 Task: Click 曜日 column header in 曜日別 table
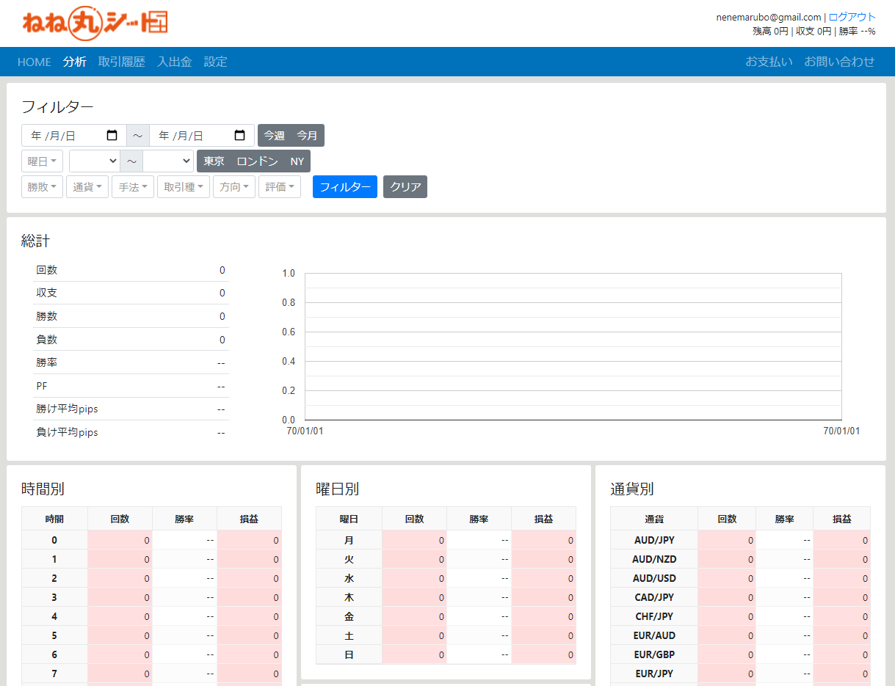tap(349, 519)
